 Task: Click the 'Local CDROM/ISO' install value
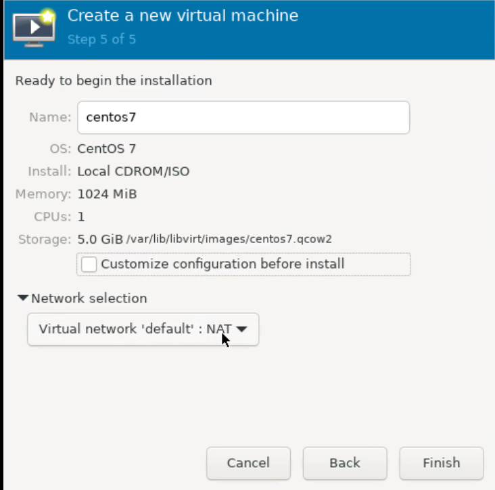133,171
